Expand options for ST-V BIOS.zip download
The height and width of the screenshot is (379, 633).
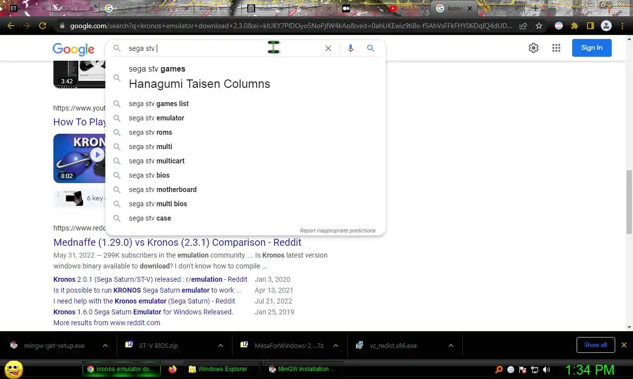click(221, 345)
